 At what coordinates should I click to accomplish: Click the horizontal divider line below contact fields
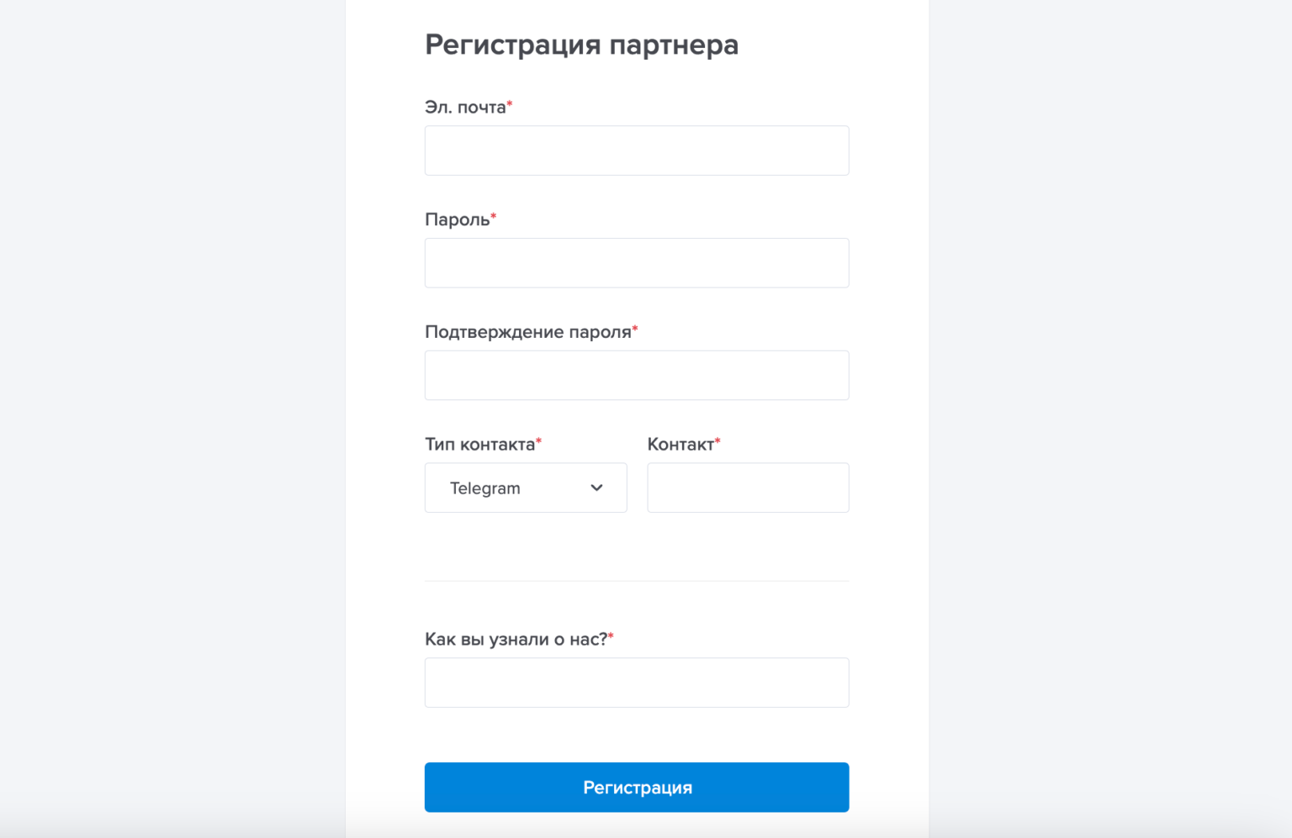click(x=636, y=581)
